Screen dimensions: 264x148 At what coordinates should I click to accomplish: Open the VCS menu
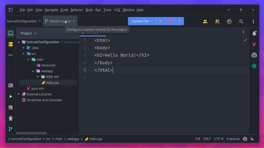coord(117,10)
